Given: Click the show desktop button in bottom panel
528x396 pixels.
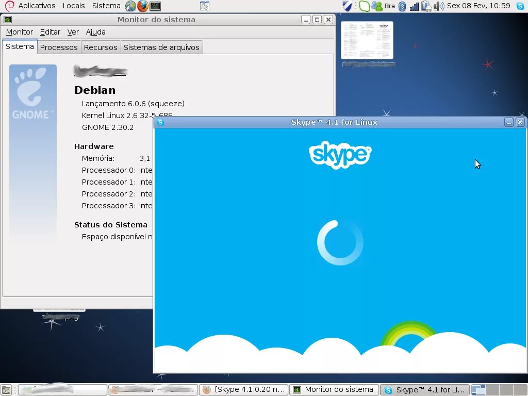Looking at the screenshot, I should (x=6, y=390).
